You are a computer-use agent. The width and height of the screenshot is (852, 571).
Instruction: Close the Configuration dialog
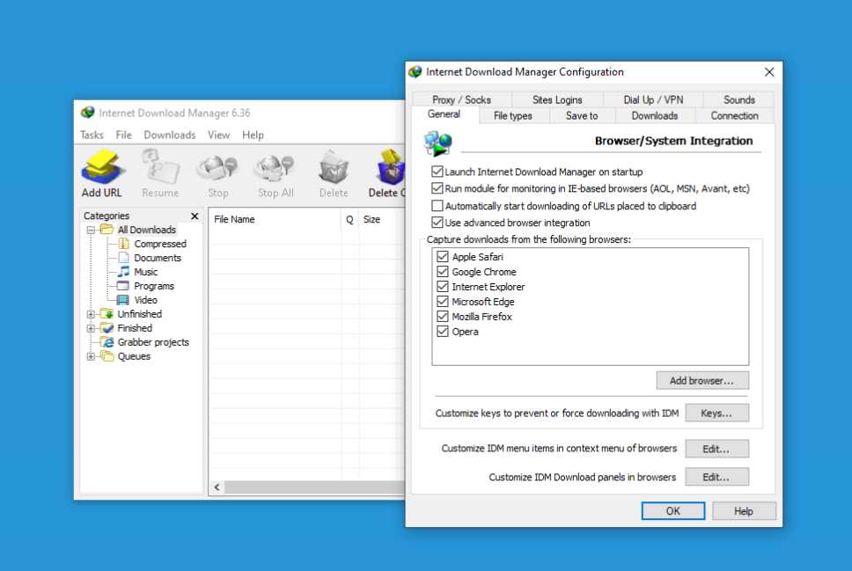(769, 72)
